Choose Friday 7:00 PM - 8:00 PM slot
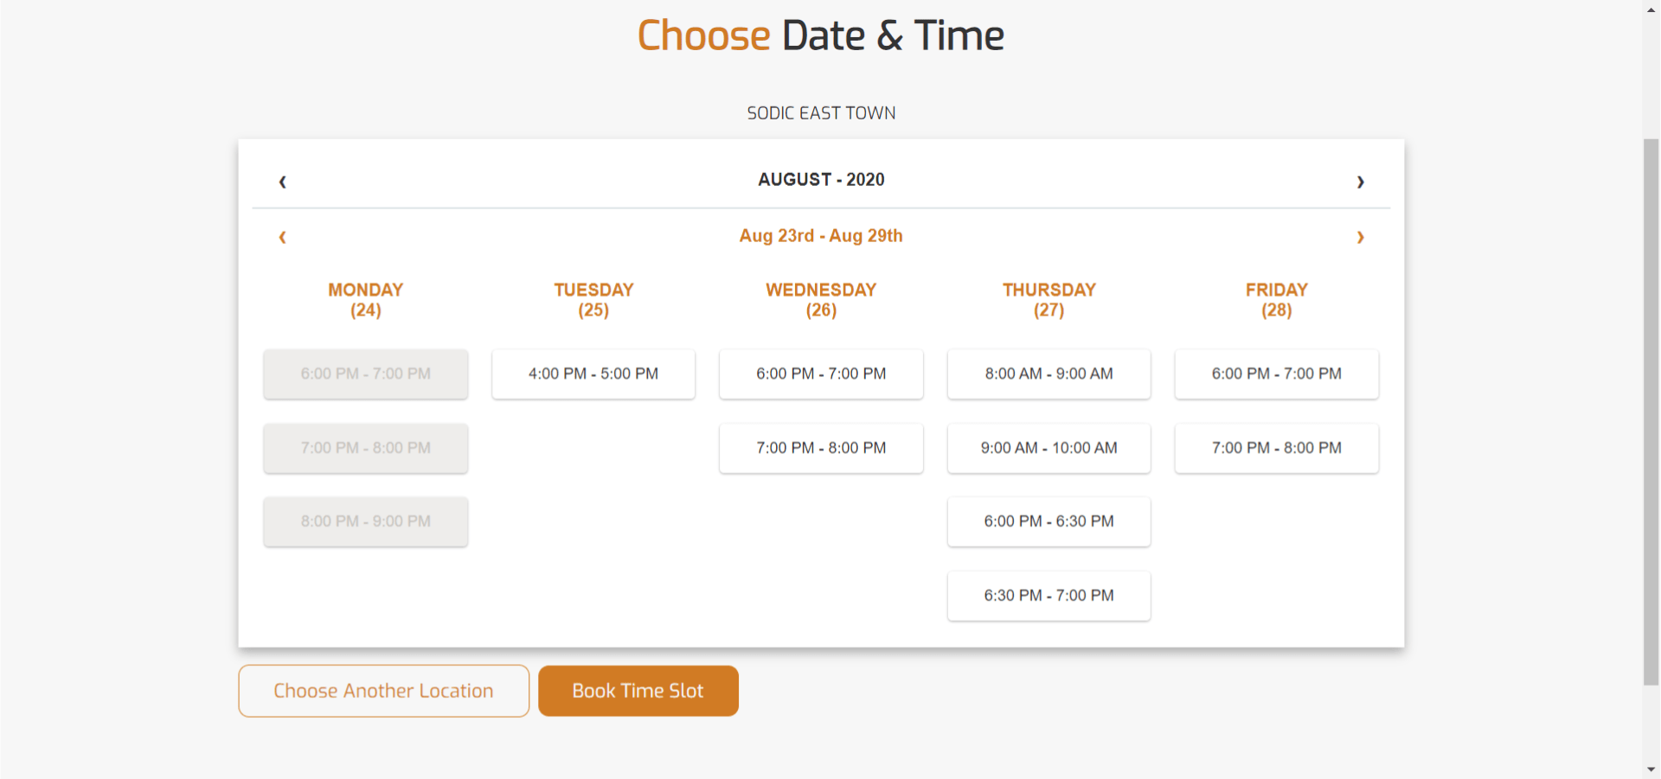Viewport: 1661px width, 779px height. pyautogui.click(x=1277, y=448)
